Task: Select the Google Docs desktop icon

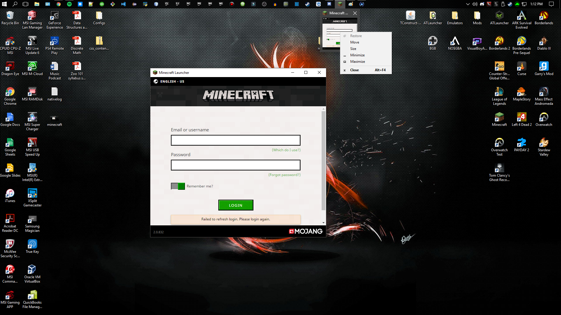Action: [x=10, y=119]
